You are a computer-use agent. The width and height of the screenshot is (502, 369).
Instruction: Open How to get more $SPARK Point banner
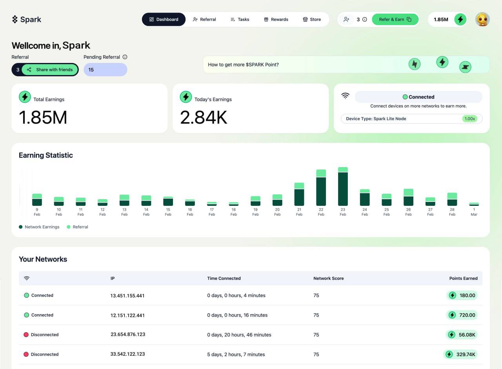(x=346, y=65)
